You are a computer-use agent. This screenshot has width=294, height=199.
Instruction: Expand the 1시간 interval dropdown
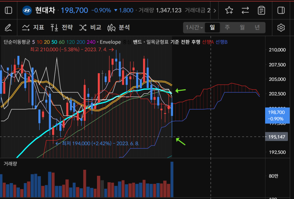(194, 27)
